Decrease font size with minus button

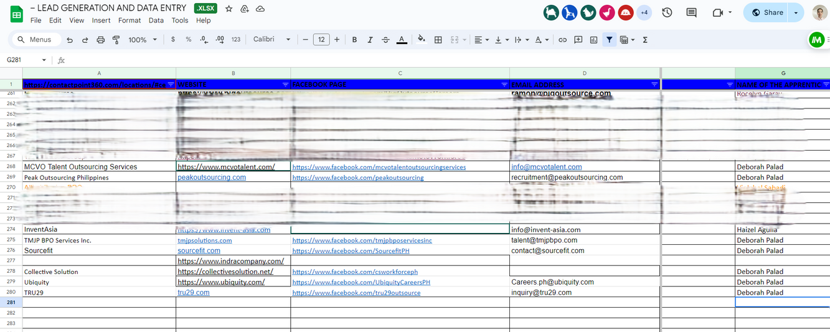click(306, 40)
